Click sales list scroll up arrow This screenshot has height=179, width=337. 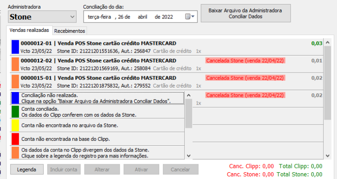[328, 43]
